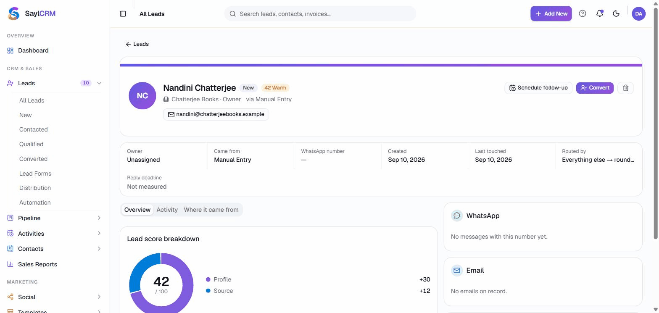Expand the Activities menu chevron
This screenshot has height=313, width=659.
(99, 233)
